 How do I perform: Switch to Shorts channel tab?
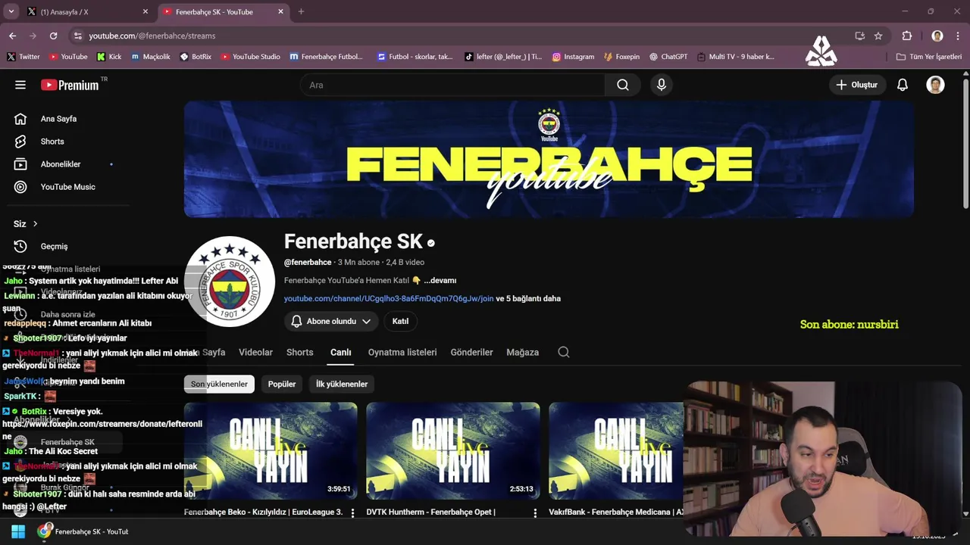pos(299,352)
